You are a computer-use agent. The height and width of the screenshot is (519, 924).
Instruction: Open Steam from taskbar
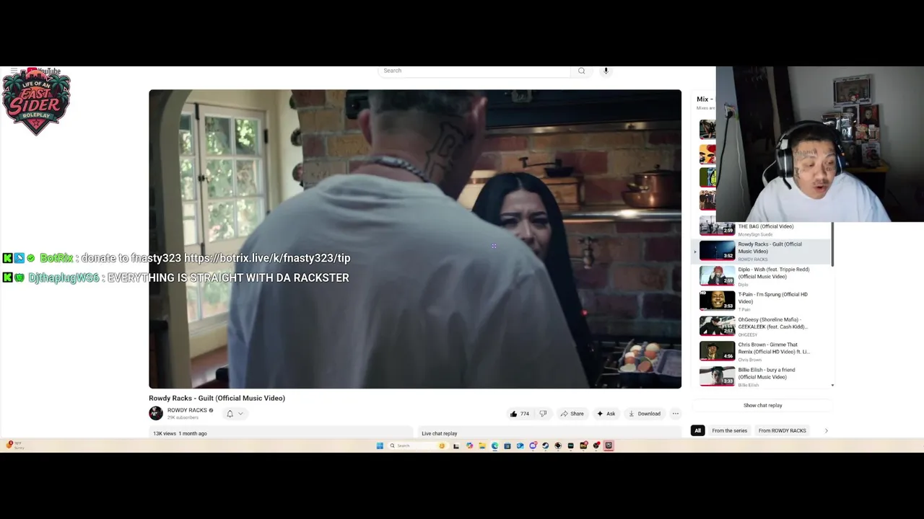(545, 445)
